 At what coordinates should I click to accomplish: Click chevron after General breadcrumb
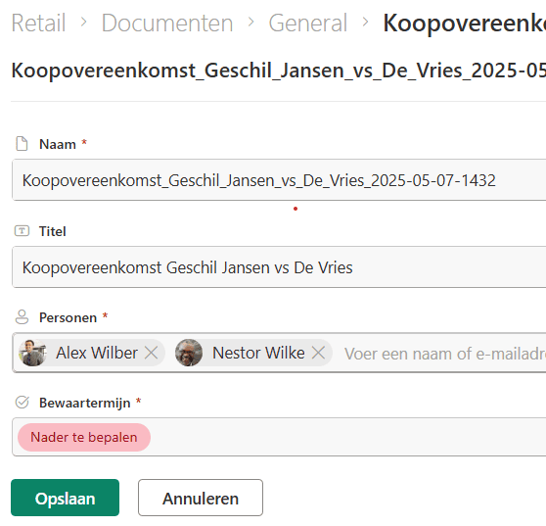[365, 23]
